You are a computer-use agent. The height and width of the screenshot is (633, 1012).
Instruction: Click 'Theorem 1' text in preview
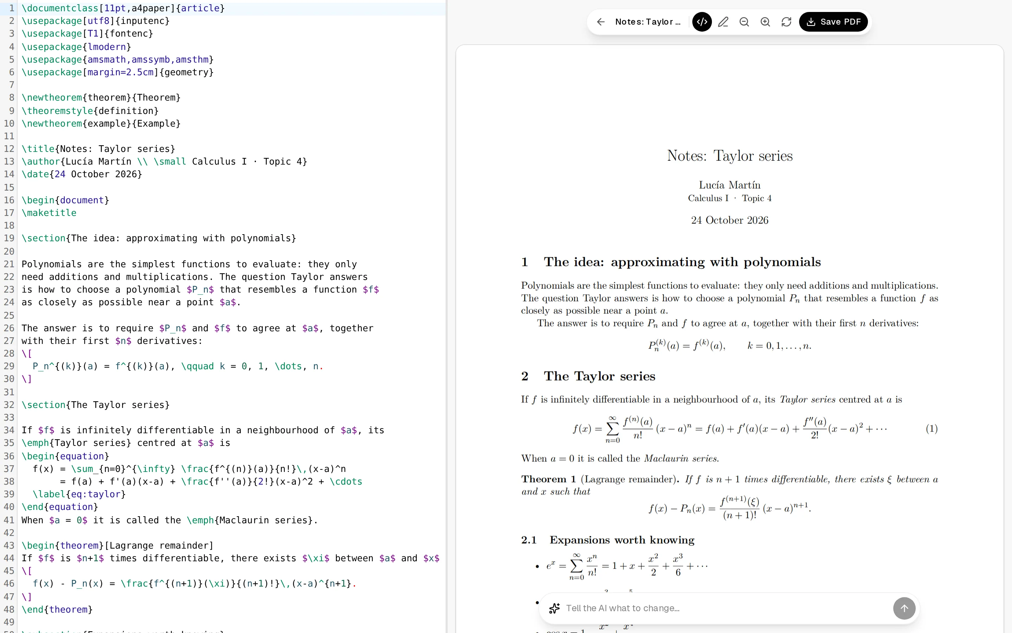coord(548,479)
